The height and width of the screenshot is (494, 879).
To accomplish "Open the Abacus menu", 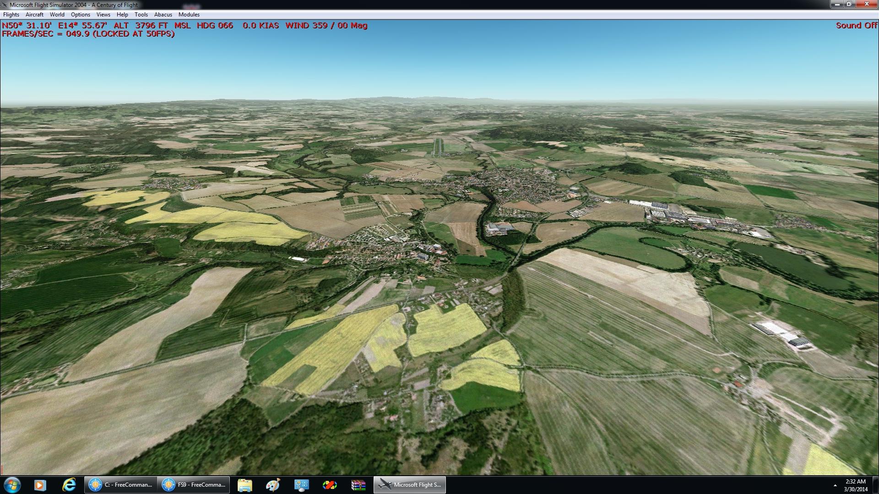I will coord(163,14).
